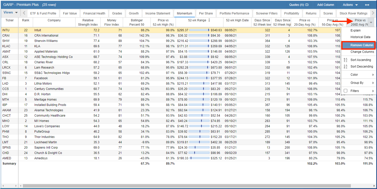Image resolution: width=377 pixels, height=189 pixels.
Task: Click the Add Column button
Action: 326,5
